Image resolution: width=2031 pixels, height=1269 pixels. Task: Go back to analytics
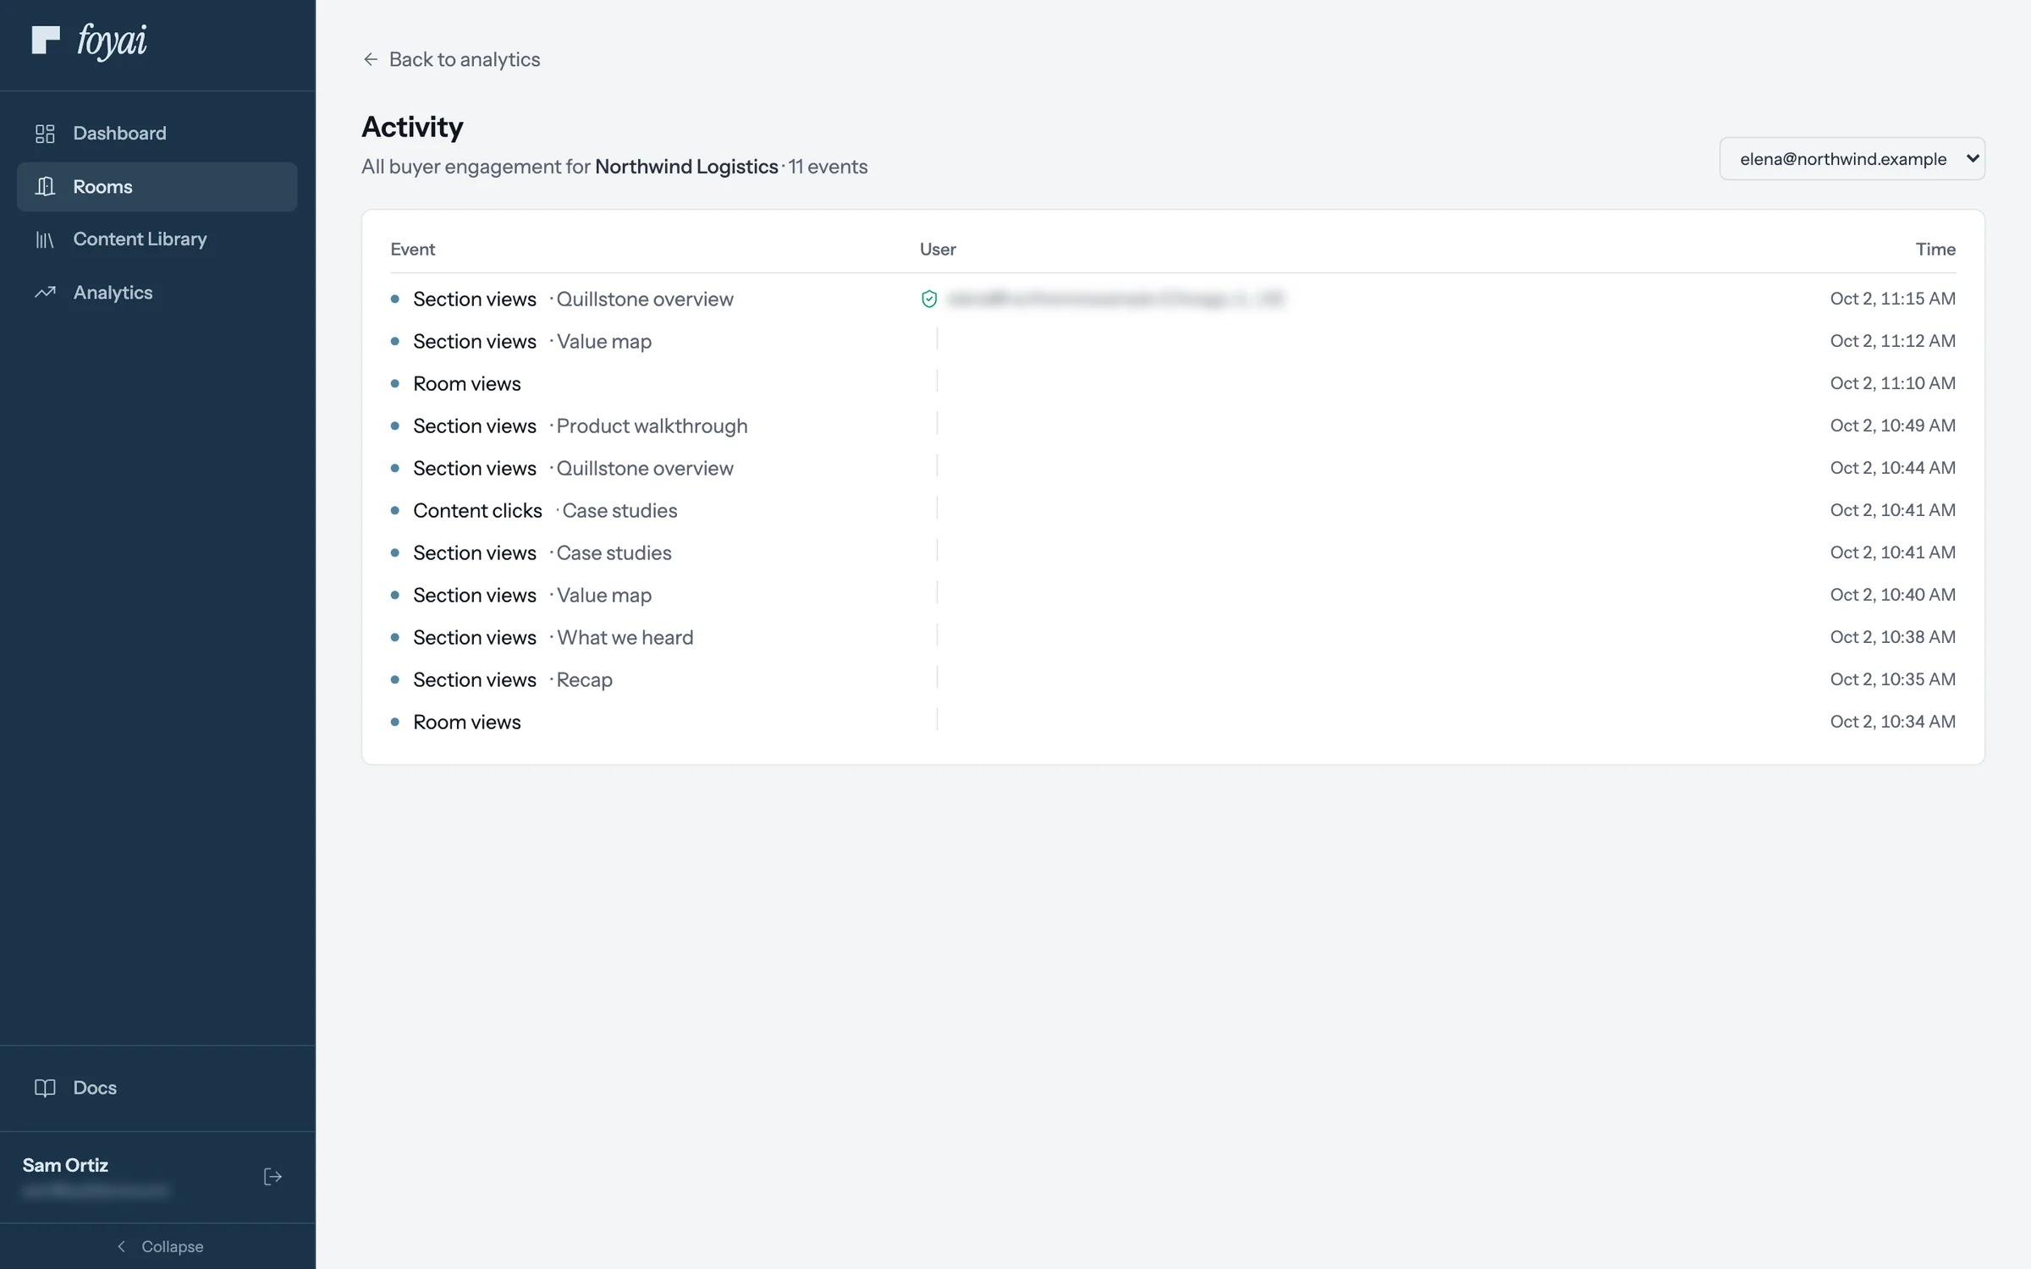(x=451, y=59)
